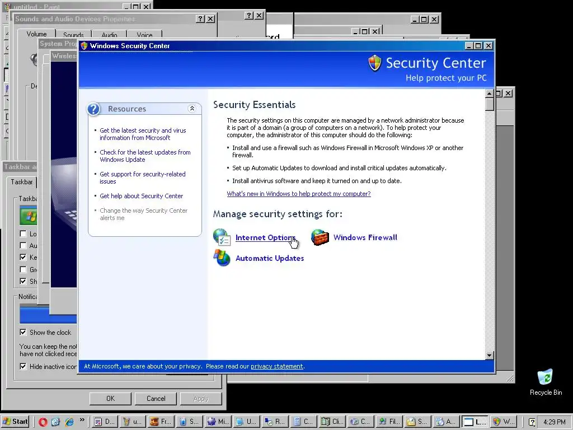
Task: Switch to the 'A...' taskbar button
Action: pos(445,422)
